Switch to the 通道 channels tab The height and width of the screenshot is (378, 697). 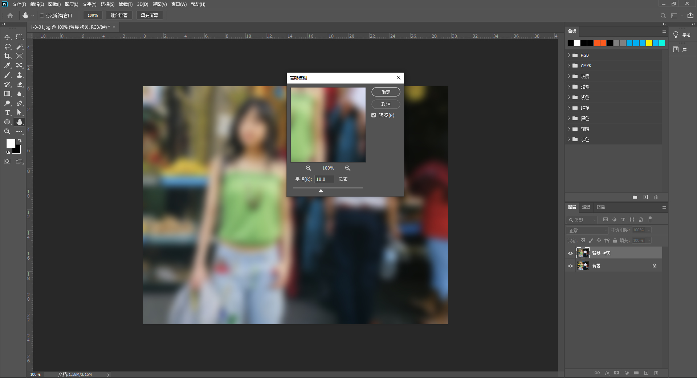pos(586,207)
